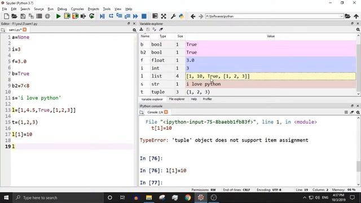The width and height of the screenshot is (361, 203).
Task: Switch to the Profiler tab
Action: coord(207,99)
